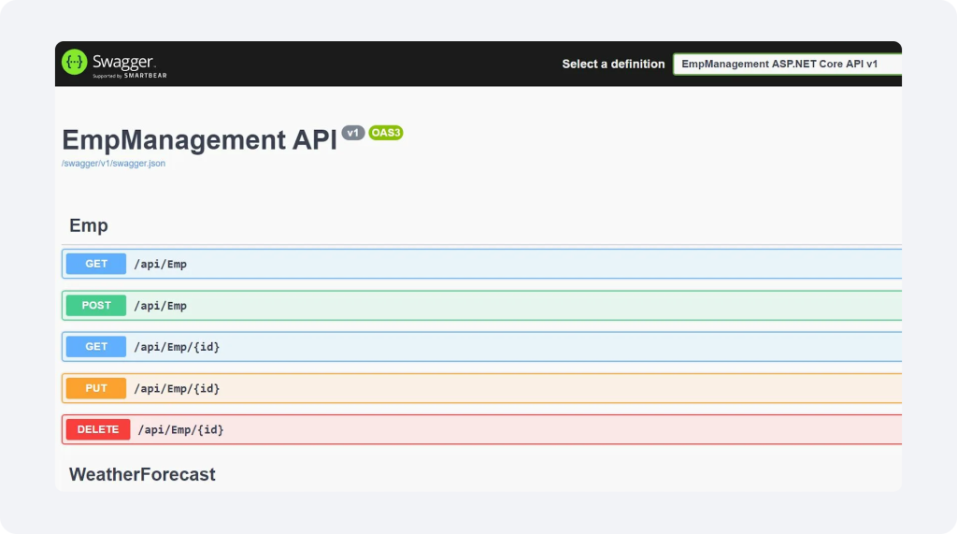Expand the GET row's /api/Emp path text
Screen dimensions: 957x534
(161, 264)
